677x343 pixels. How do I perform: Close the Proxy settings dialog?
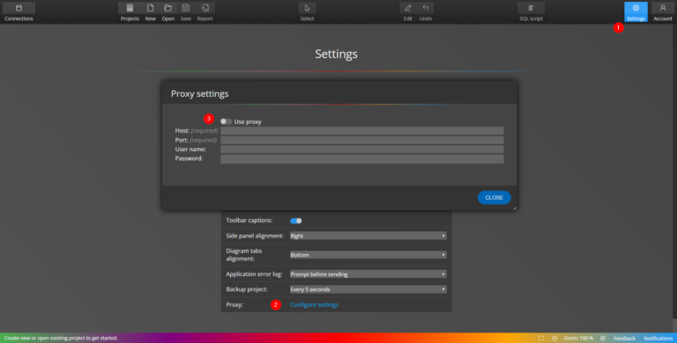click(494, 197)
